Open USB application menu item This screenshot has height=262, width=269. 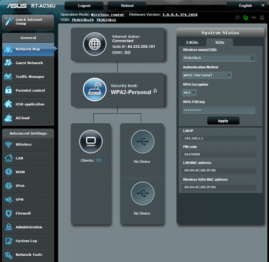tap(28, 104)
